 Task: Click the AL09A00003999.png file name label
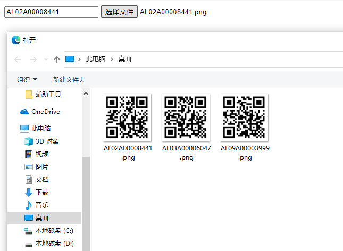245,153
